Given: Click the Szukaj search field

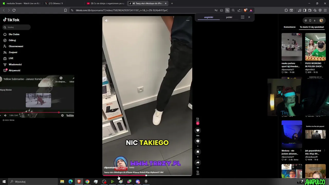Looking at the screenshot, I should pos(17,27).
